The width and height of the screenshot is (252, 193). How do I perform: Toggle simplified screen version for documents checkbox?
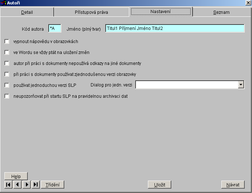pyautogui.click(x=7, y=74)
